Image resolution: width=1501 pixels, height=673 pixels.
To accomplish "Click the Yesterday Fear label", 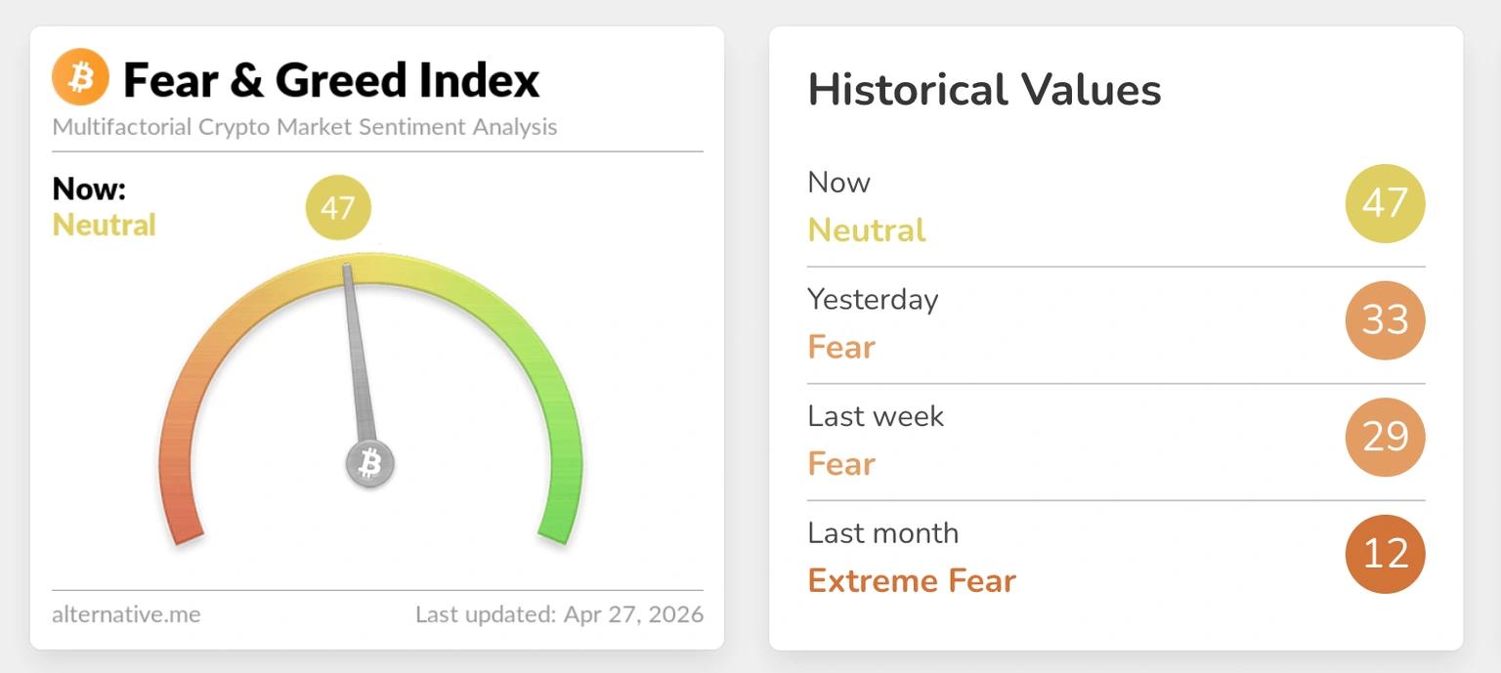I will click(841, 347).
